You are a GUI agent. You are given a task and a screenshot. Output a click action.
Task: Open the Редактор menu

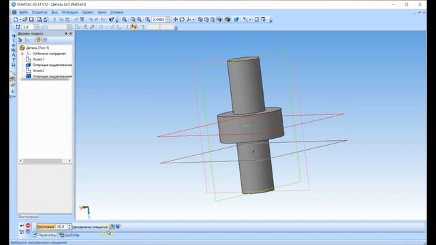(40, 12)
